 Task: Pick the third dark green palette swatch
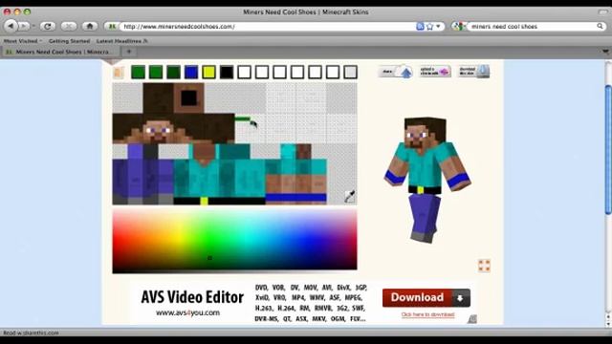click(173, 73)
